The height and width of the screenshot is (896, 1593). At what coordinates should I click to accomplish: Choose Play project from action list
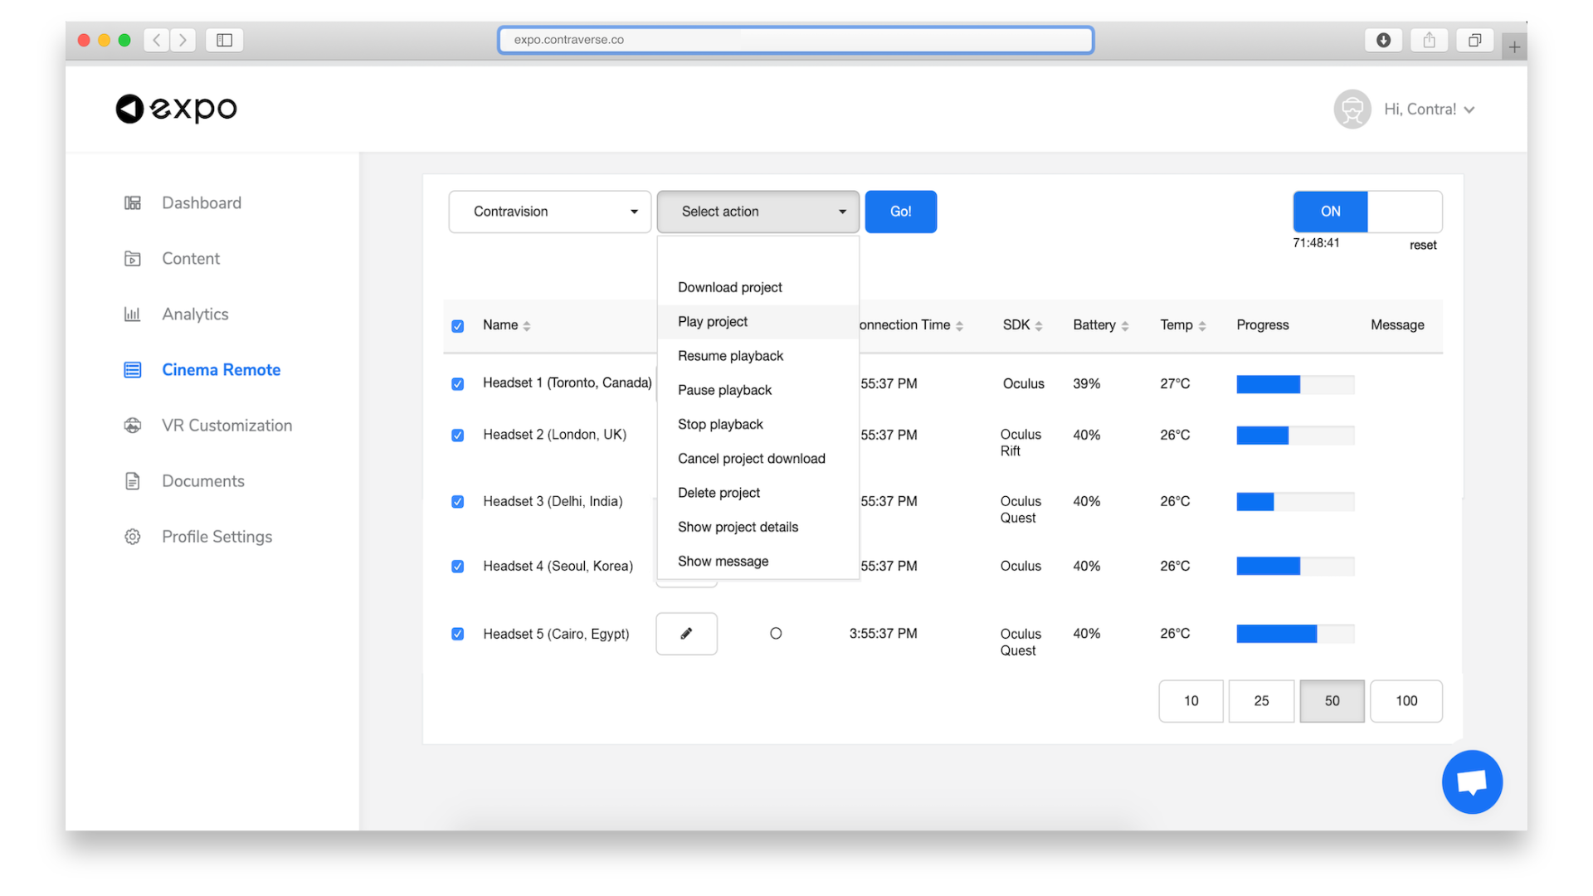[x=713, y=322]
